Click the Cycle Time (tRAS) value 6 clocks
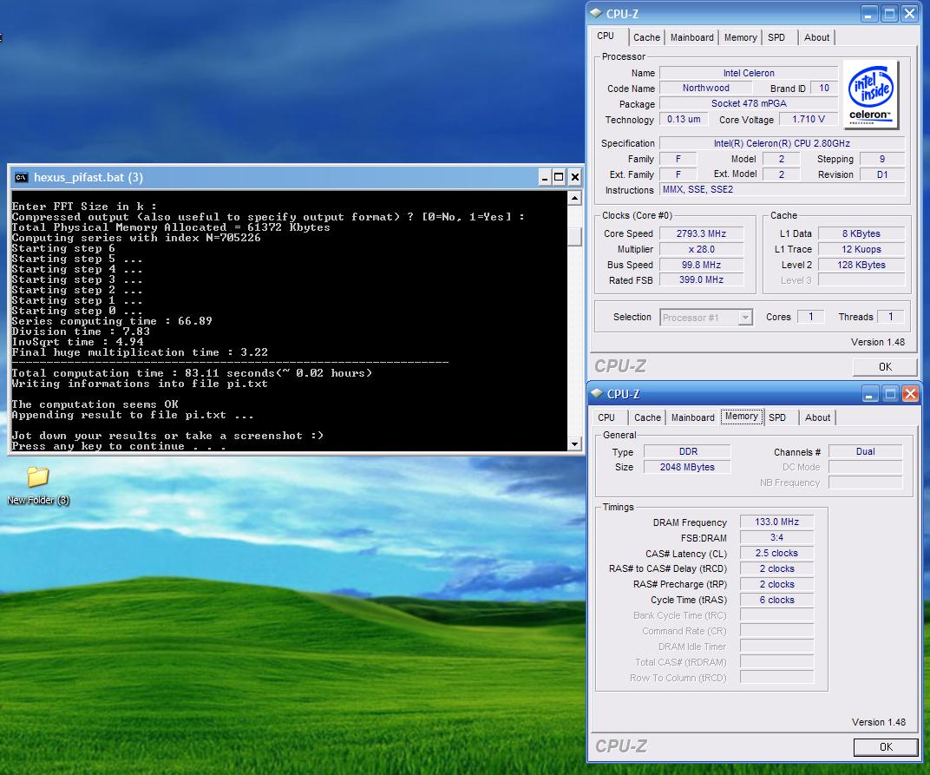Viewport: 930px width, 775px height. coord(776,600)
